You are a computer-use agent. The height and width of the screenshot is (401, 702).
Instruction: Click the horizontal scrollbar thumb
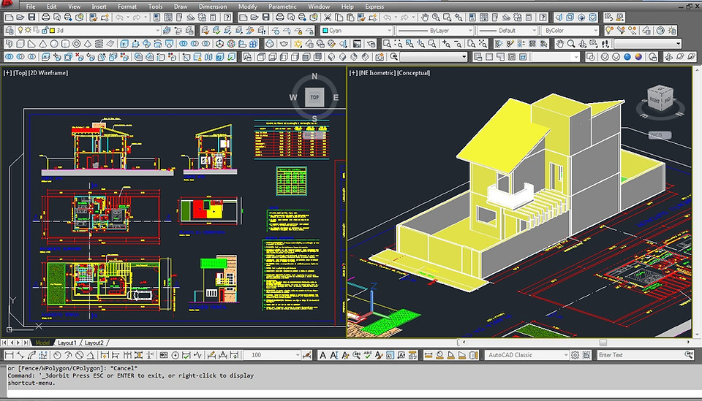(x=603, y=343)
